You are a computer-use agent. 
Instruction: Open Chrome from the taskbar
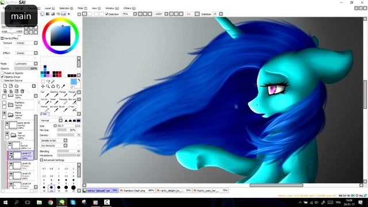[x=51, y=202]
